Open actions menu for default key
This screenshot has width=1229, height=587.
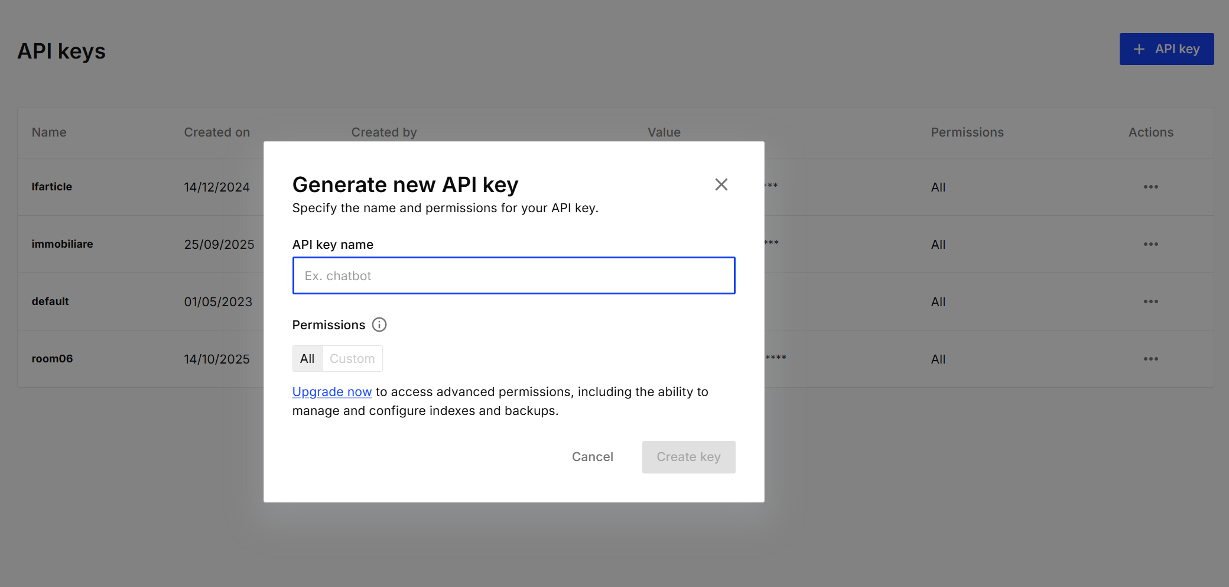pos(1150,301)
